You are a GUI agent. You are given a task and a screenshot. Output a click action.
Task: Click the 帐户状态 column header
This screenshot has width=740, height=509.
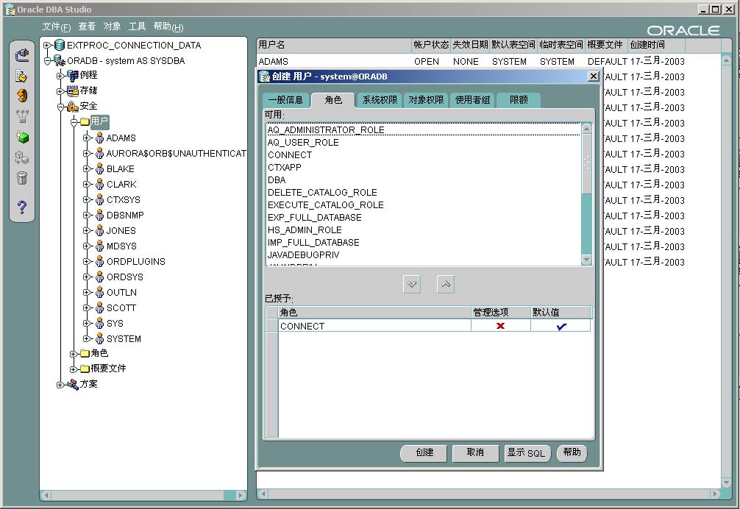431,45
